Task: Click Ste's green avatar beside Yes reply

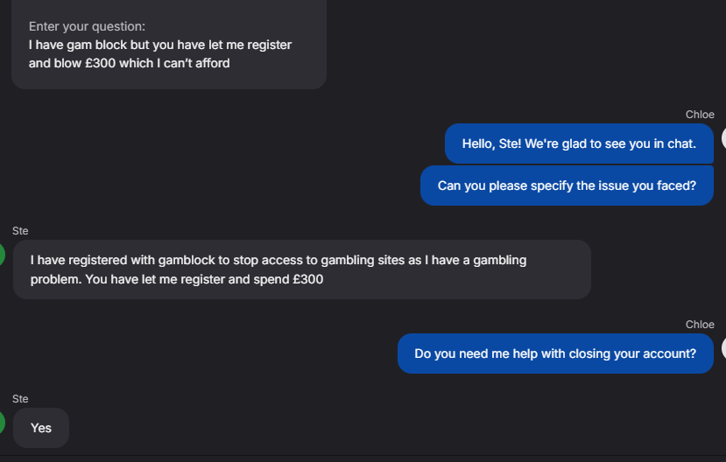Action: (3, 423)
